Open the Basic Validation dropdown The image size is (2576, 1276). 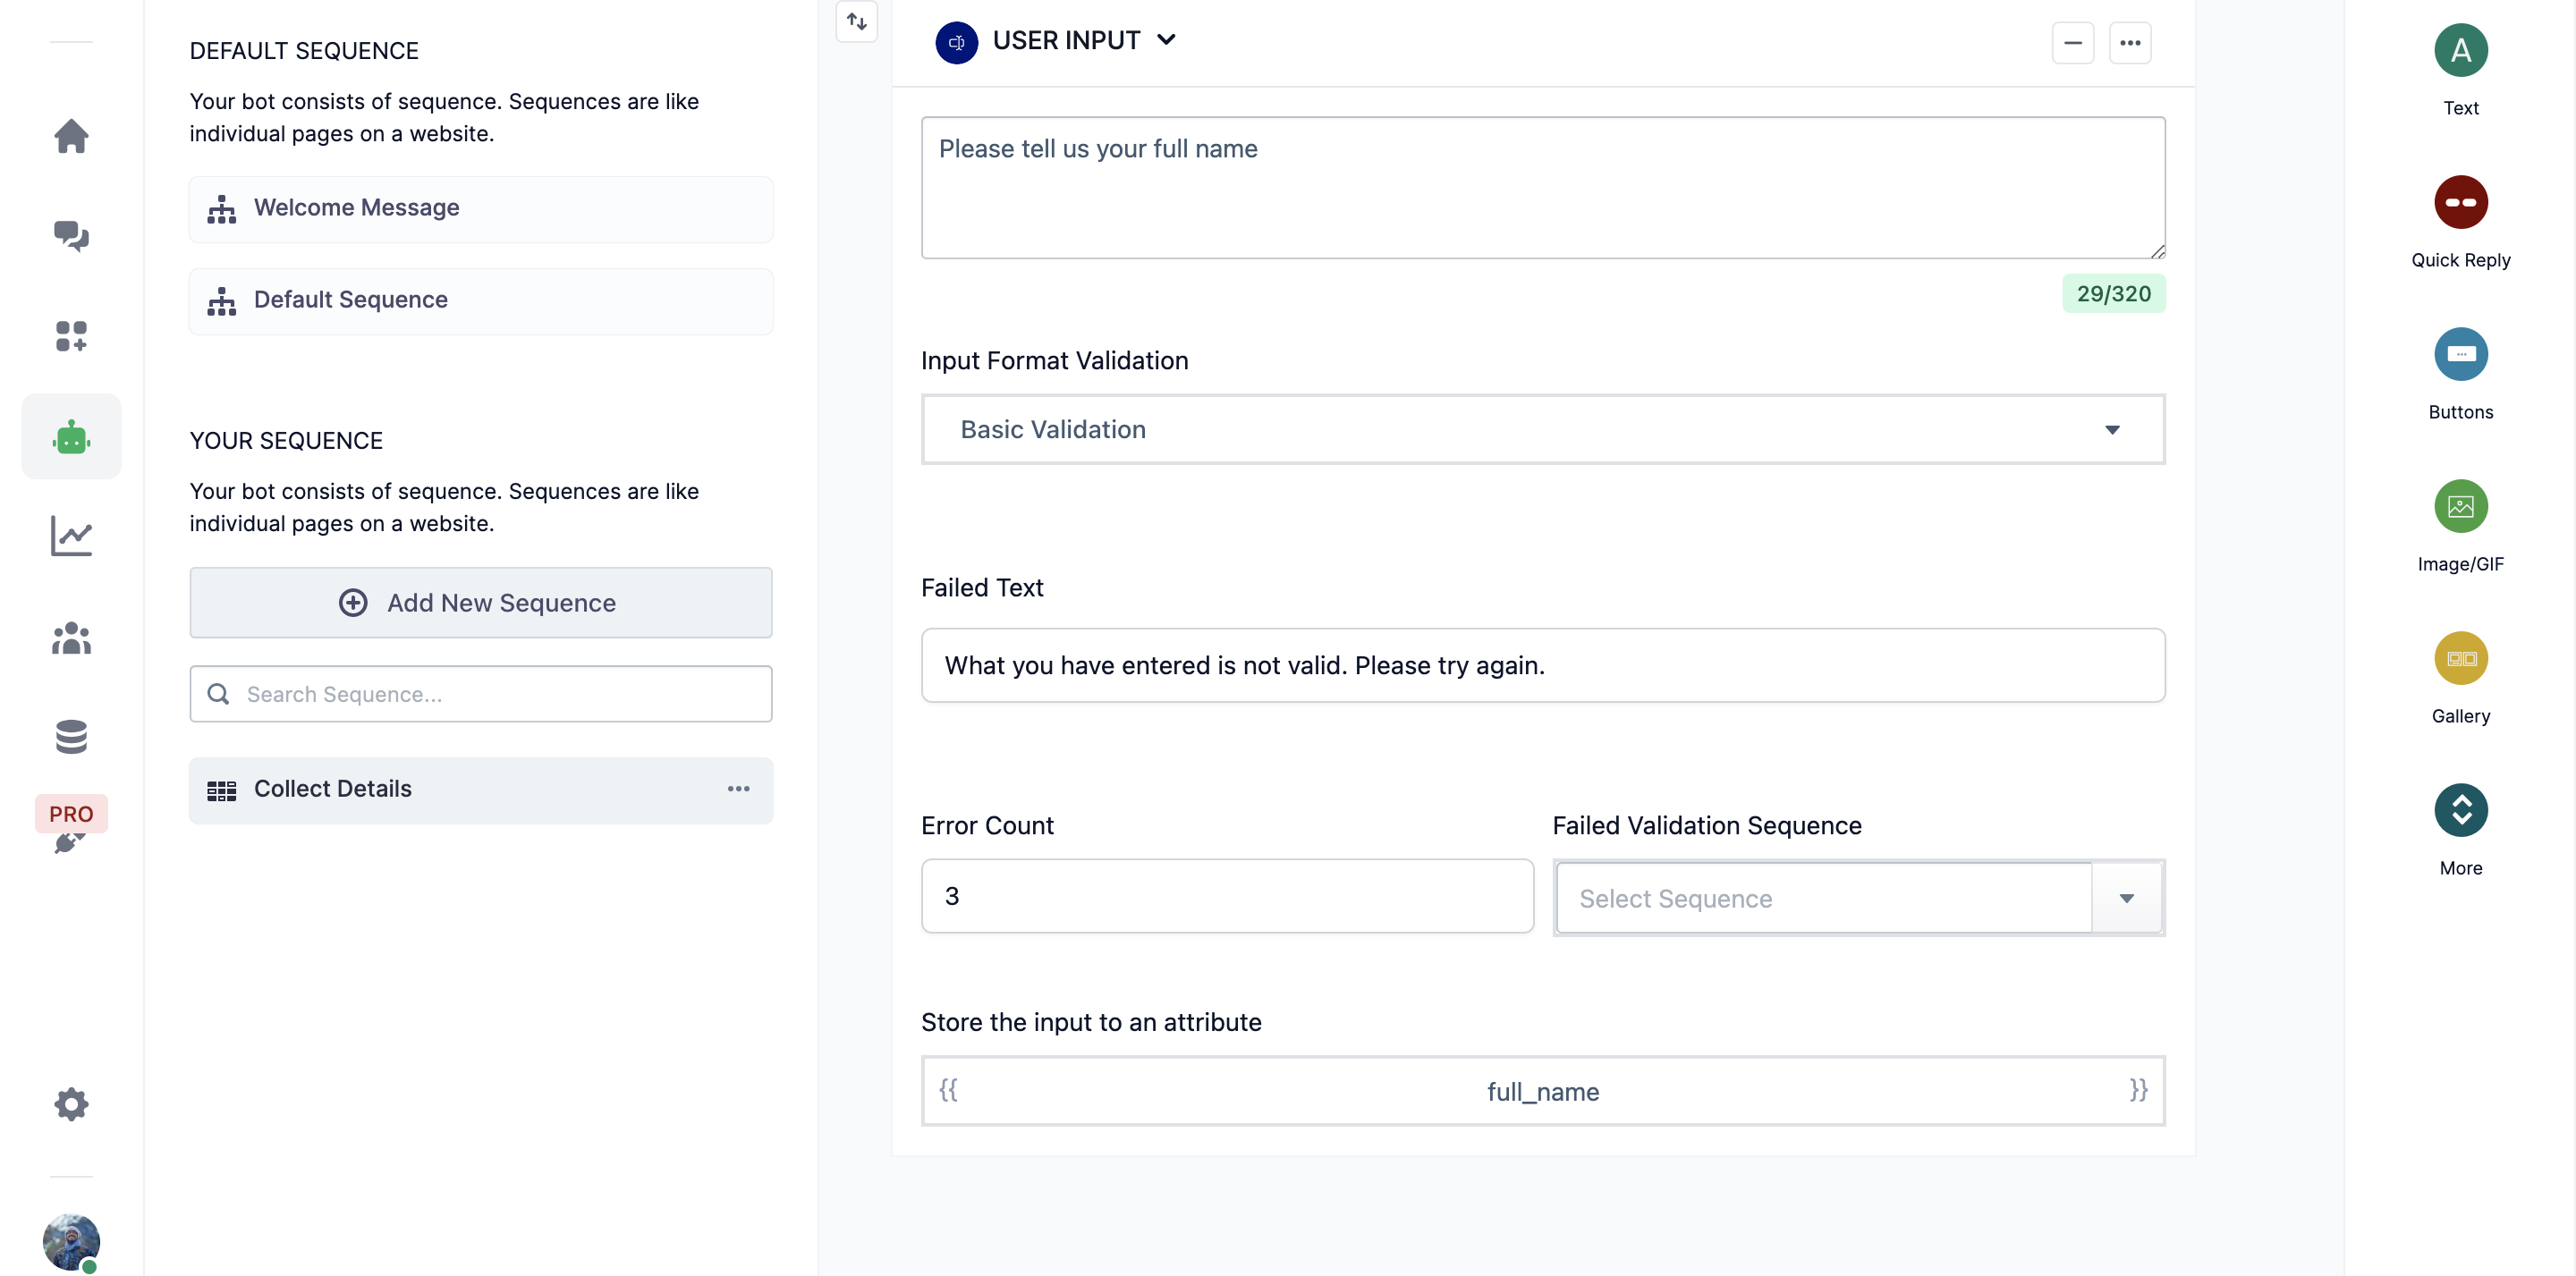coord(1542,429)
